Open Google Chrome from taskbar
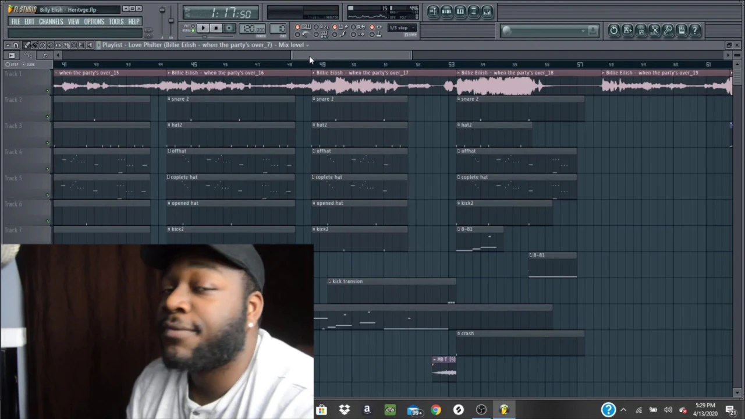The width and height of the screenshot is (745, 419). click(436, 410)
